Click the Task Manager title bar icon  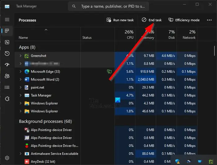pyautogui.click(x=7, y=7)
